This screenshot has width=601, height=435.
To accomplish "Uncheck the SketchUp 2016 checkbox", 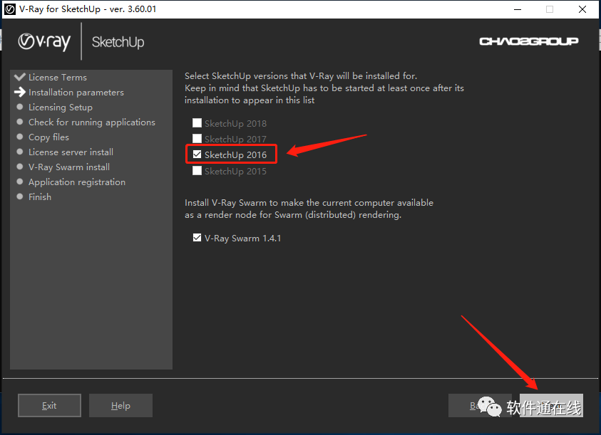I will 197,154.
